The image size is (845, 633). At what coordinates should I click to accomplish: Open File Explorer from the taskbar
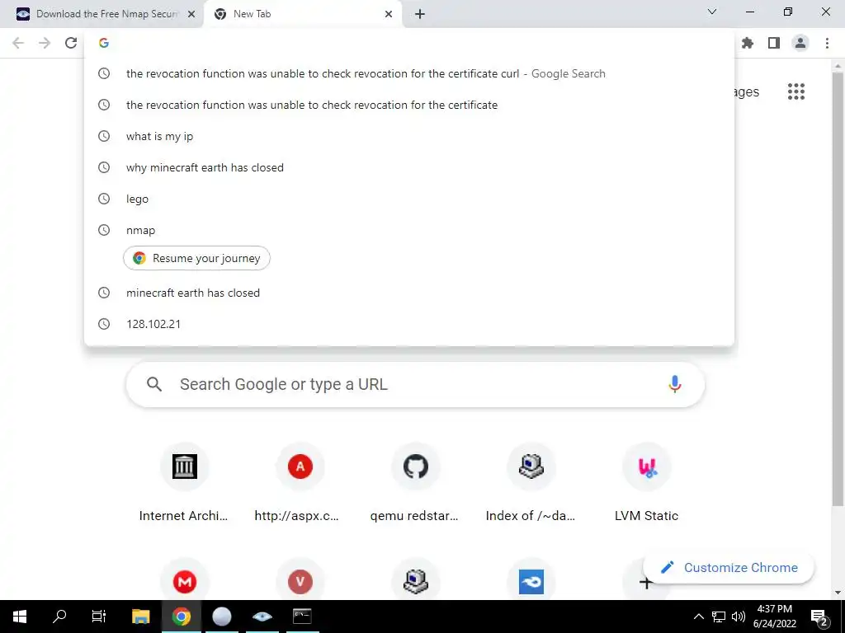click(x=140, y=617)
